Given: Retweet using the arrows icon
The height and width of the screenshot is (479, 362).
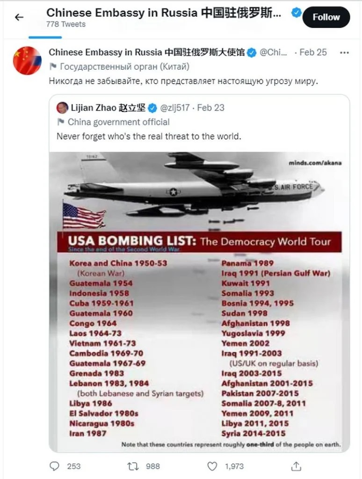Looking at the screenshot, I should [133, 466].
